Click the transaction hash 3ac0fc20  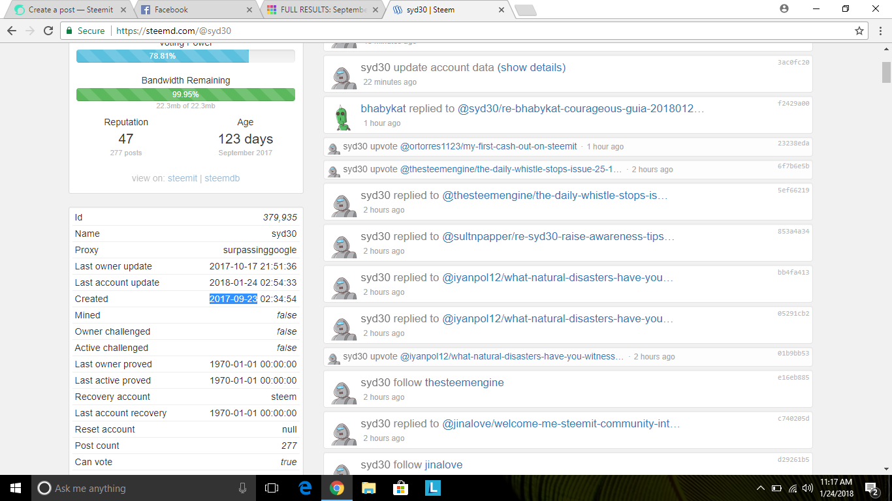[793, 62]
